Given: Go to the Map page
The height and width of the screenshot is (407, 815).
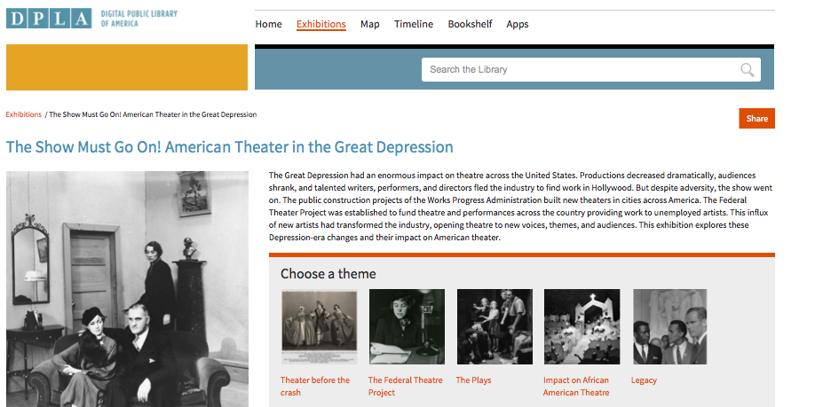Looking at the screenshot, I should pyautogui.click(x=369, y=24).
